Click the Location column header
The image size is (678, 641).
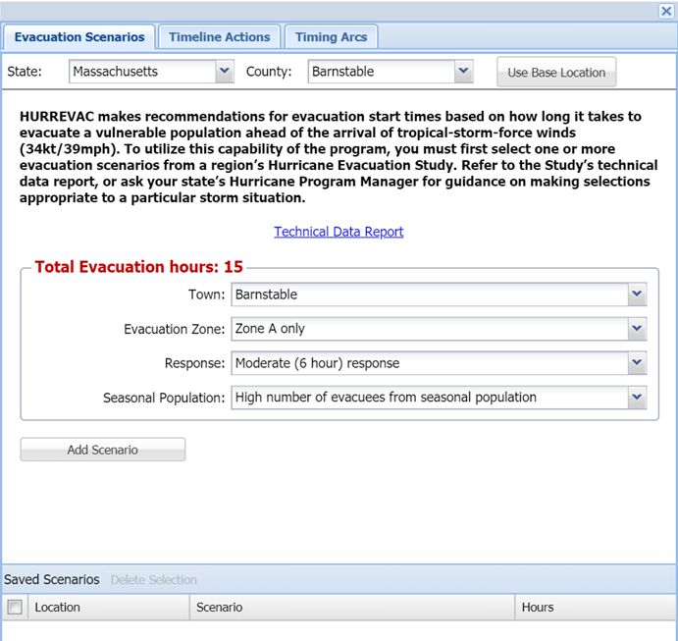109,608
